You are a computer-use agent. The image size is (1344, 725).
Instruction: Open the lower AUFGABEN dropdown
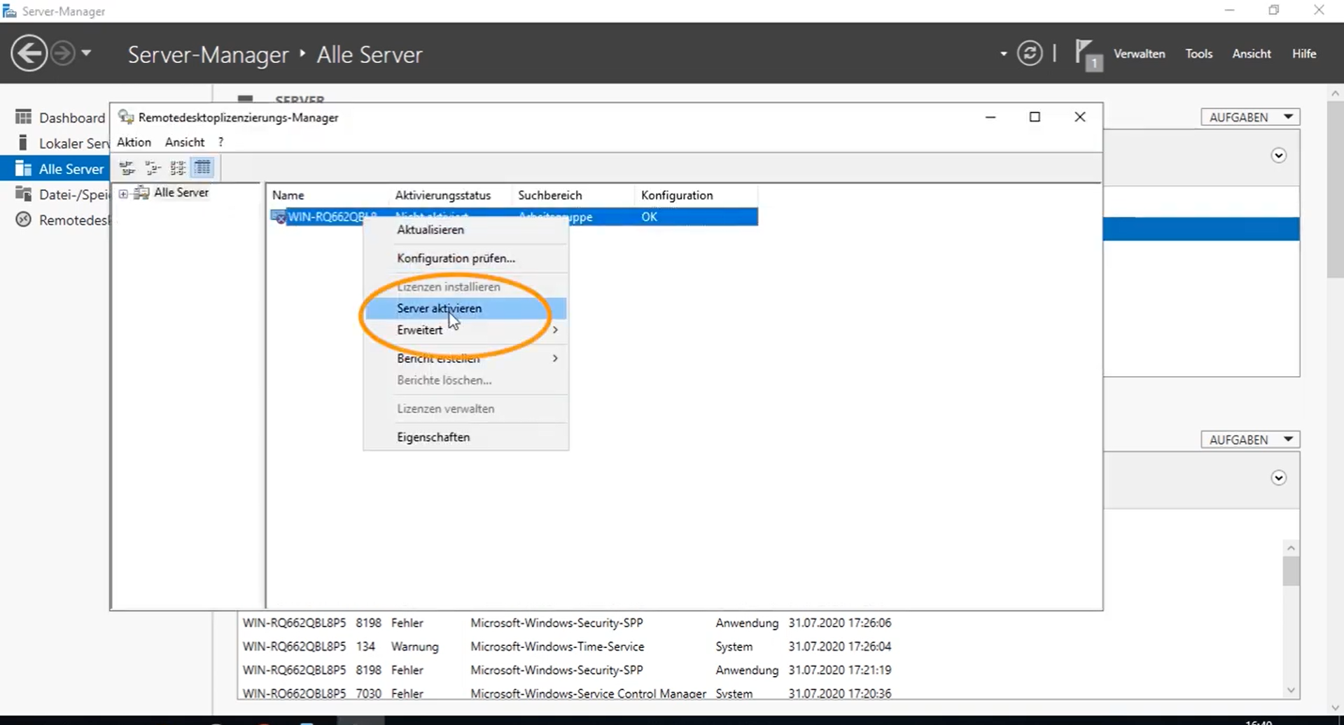click(1249, 440)
